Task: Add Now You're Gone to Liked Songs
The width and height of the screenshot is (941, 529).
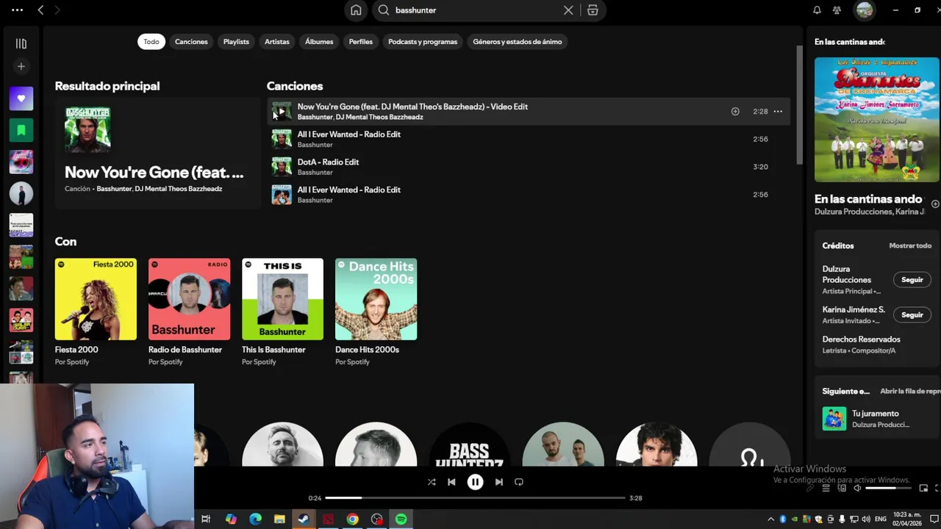Action: point(735,112)
